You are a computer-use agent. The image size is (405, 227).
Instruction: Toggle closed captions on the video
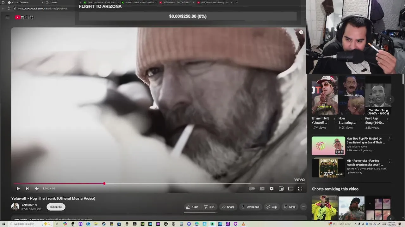coord(262,189)
